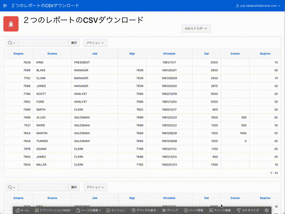Click the Ename header in second report
Viewport: 285px width, 214px height.
pyautogui.click(x=52, y=198)
